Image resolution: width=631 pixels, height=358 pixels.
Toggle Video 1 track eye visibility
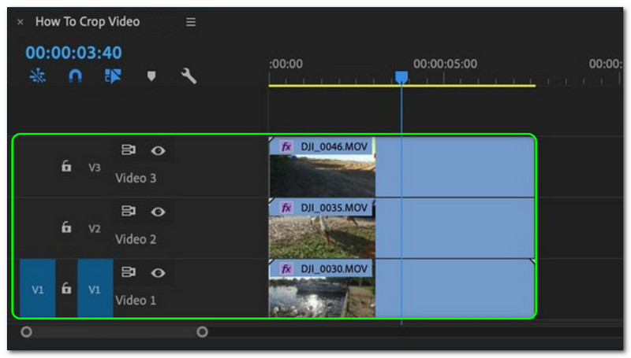pos(159,272)
